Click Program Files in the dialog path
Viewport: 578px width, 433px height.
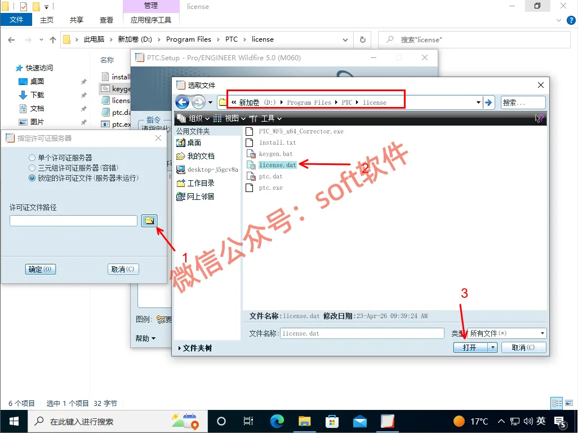point(309,102)
